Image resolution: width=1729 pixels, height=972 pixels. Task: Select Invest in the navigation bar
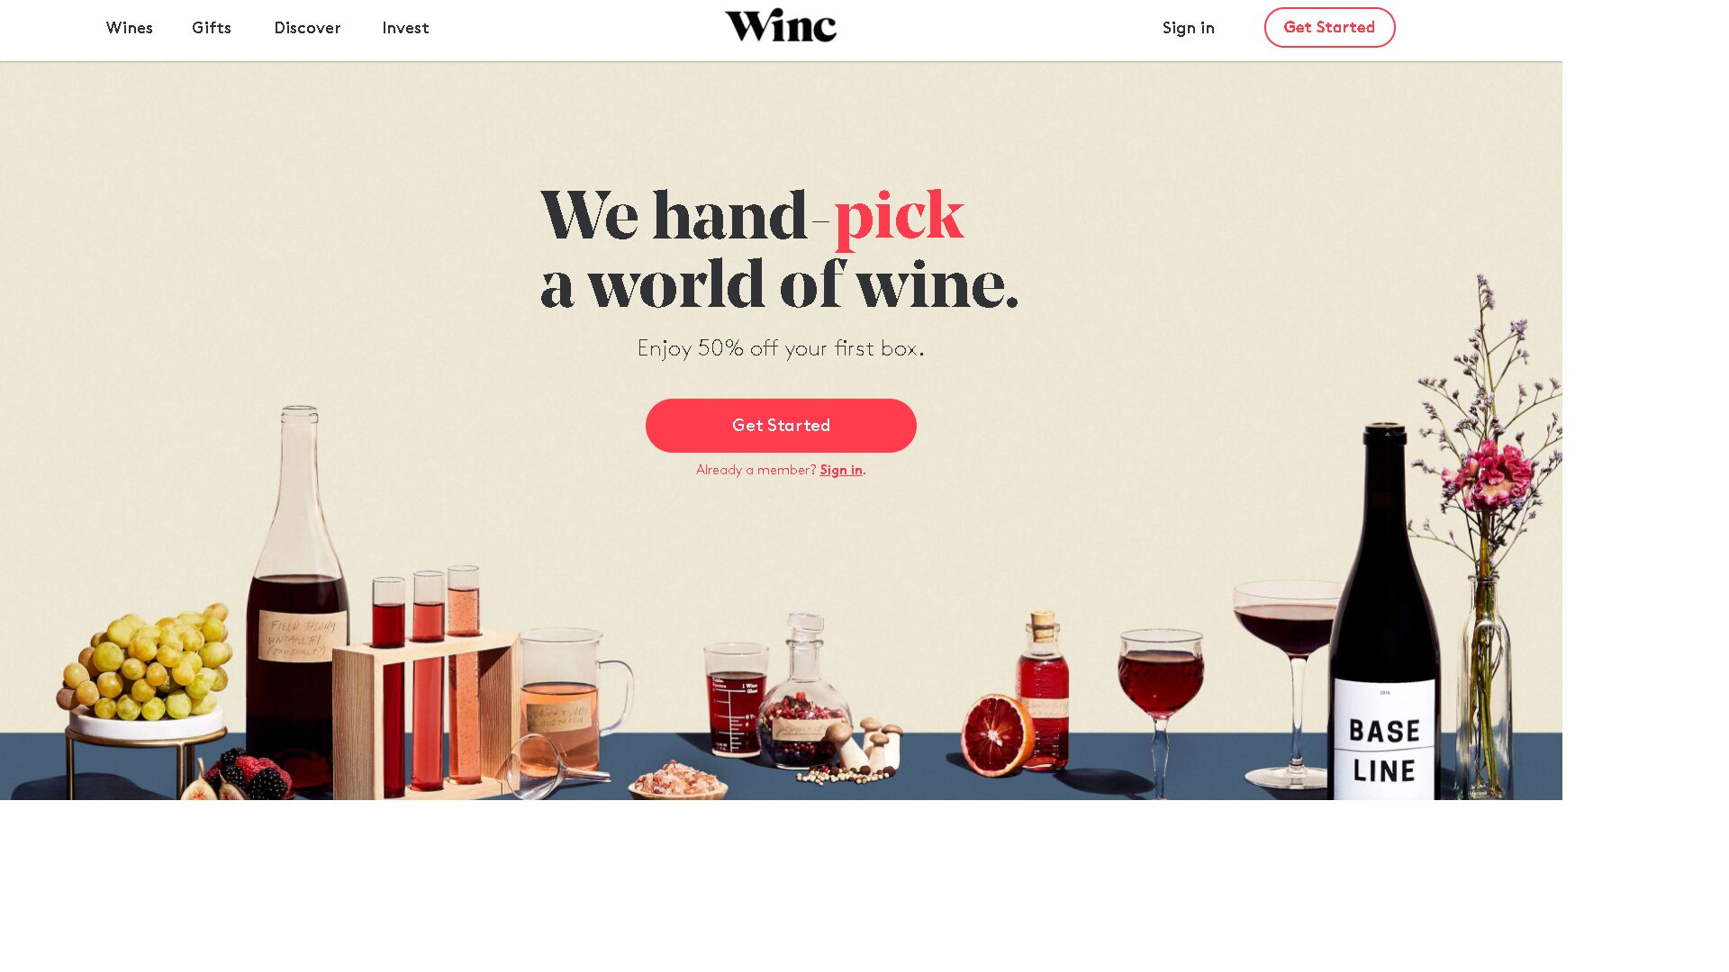405,28
